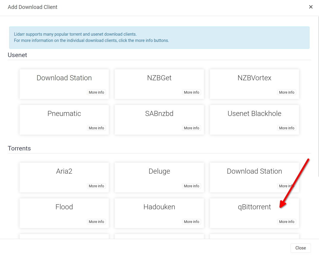Click the "Lidarr supports many popular torrent" text line
Screen dimensions: 319x256
[75, 34]
